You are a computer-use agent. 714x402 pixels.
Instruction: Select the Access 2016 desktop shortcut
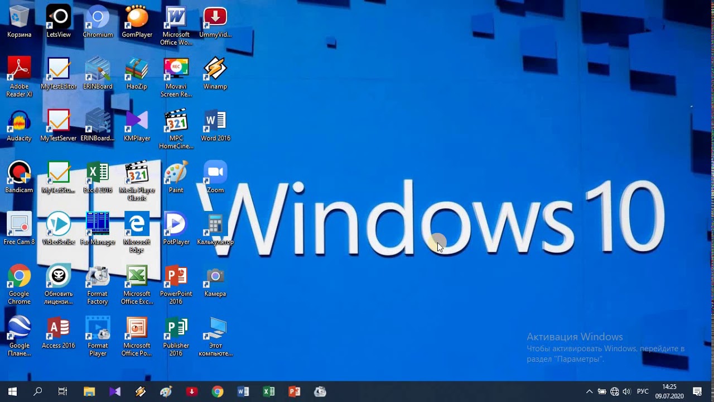[59, 333]
